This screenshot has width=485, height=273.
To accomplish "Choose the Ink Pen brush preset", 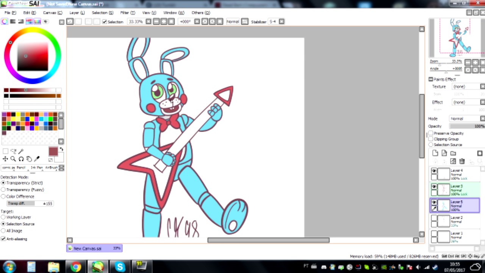I will pyautogui.click(x=37, y=168).
